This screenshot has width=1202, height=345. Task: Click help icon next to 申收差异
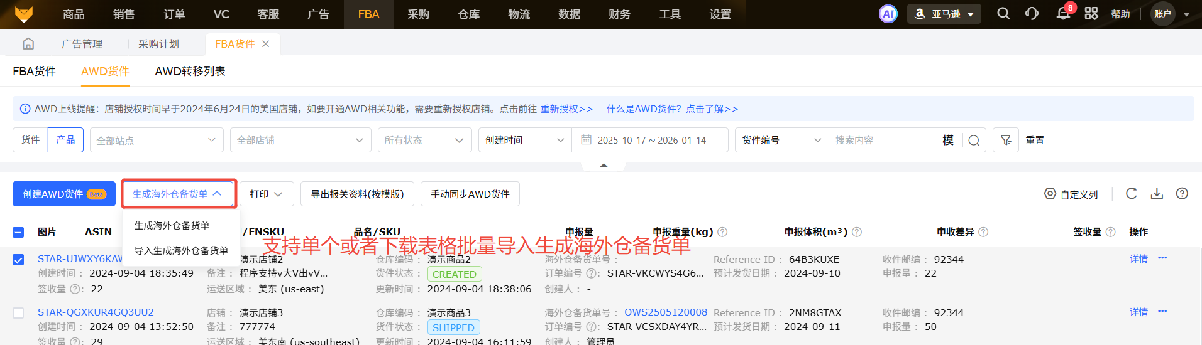[983, 232]
